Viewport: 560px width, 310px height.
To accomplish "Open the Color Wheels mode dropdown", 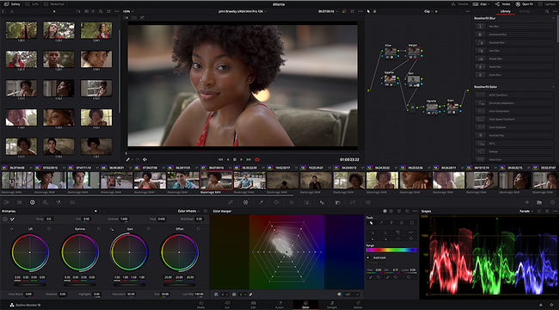I will tap(188, 211).
